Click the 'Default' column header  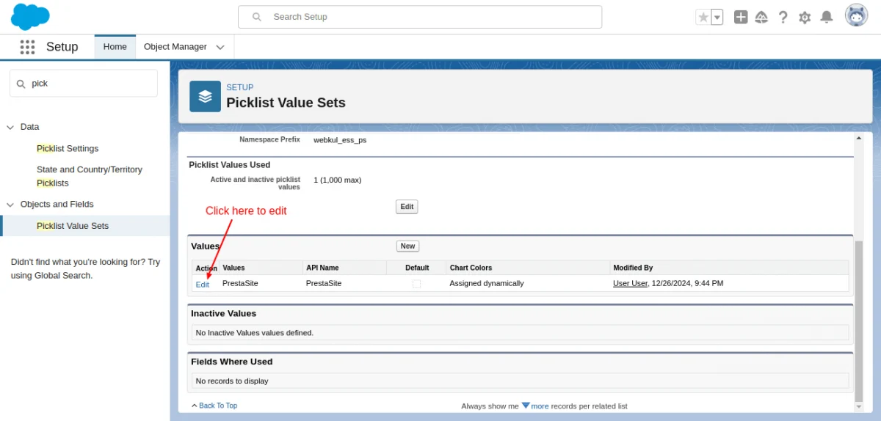point(417,268)
